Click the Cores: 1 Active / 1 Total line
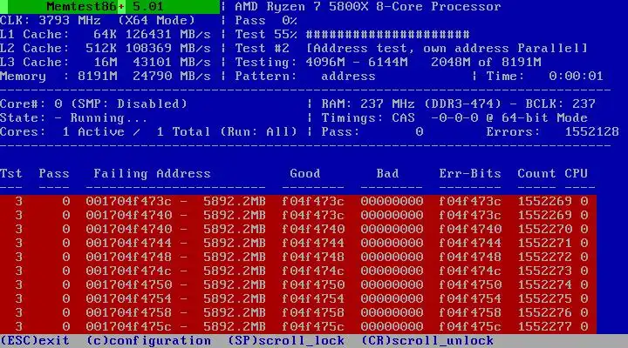The image size is (628, 348). [x=148, y=132]
